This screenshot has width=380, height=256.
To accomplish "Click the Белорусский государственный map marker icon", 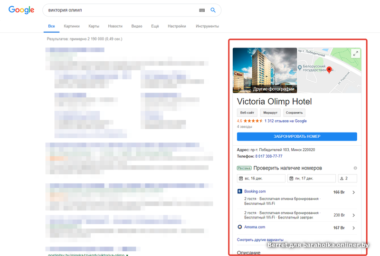I will (x=300, y=67).
